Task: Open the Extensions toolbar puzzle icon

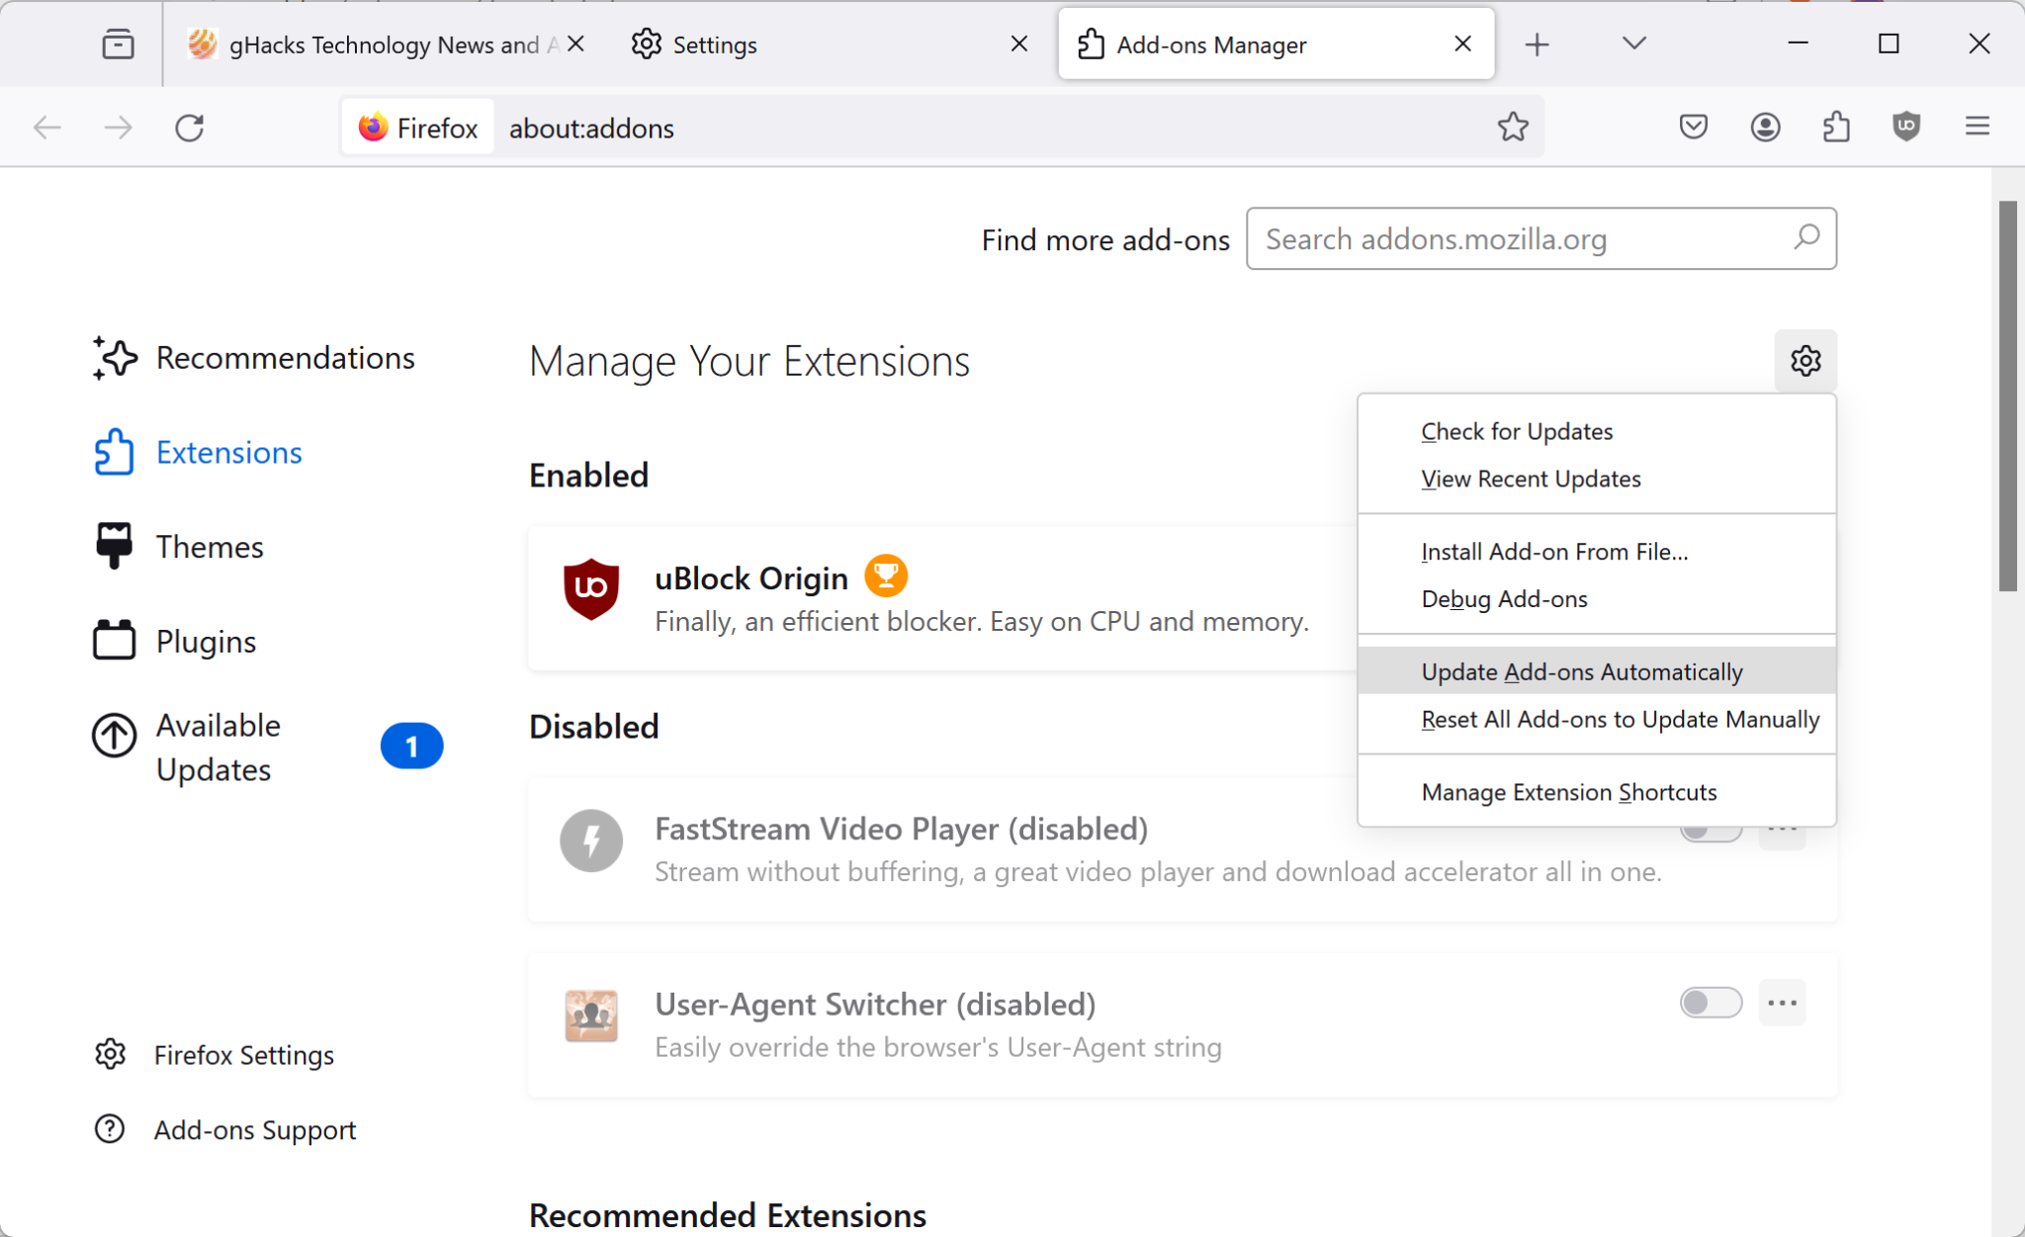Action: 1836,127
